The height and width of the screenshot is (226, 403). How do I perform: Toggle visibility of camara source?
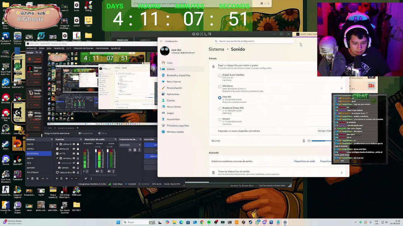coord(74,168)
